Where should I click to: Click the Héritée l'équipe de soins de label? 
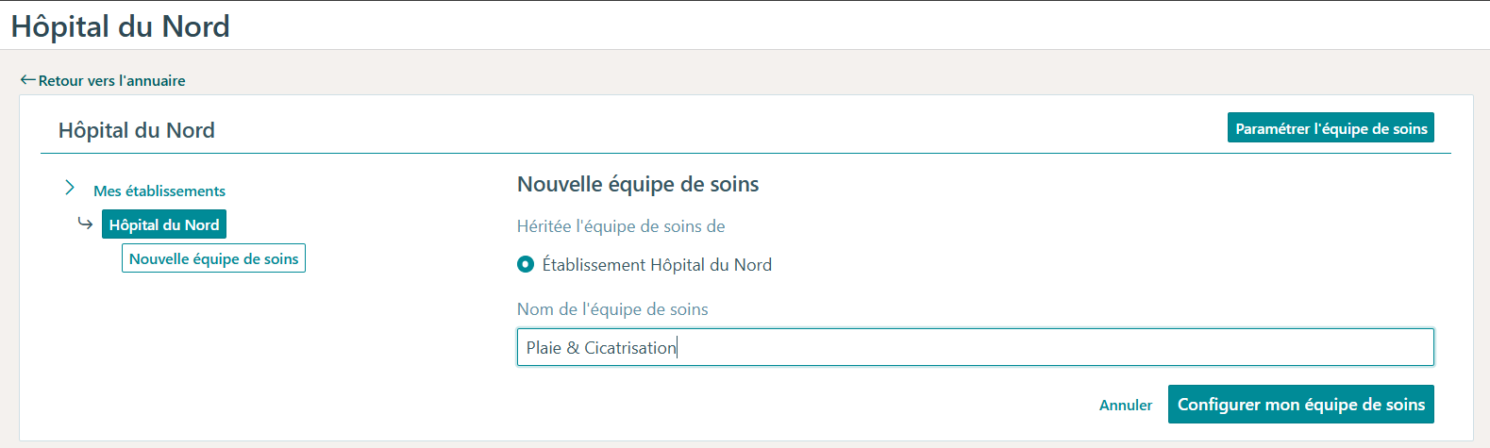[x=621, y=226]
